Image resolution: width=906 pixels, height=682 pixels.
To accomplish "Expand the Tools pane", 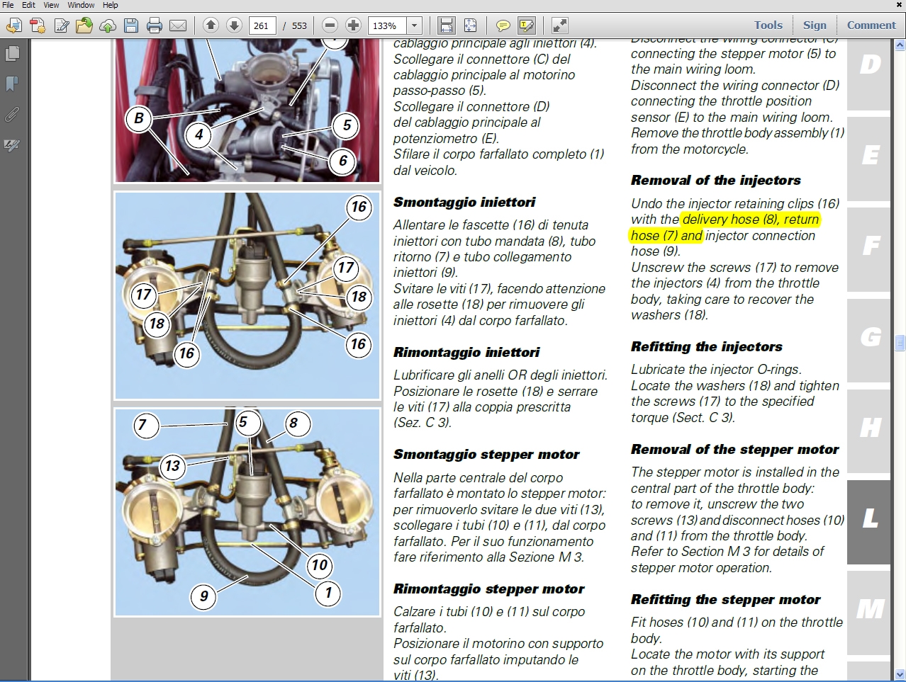I will pyautogui.click(x=768, y=25).
